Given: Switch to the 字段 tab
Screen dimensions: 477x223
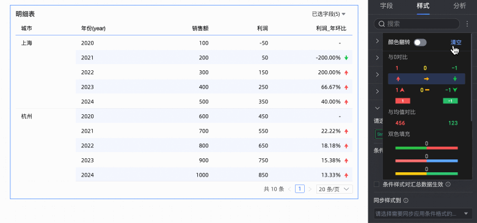Looking at the screenshot, I should coord(387,5).
